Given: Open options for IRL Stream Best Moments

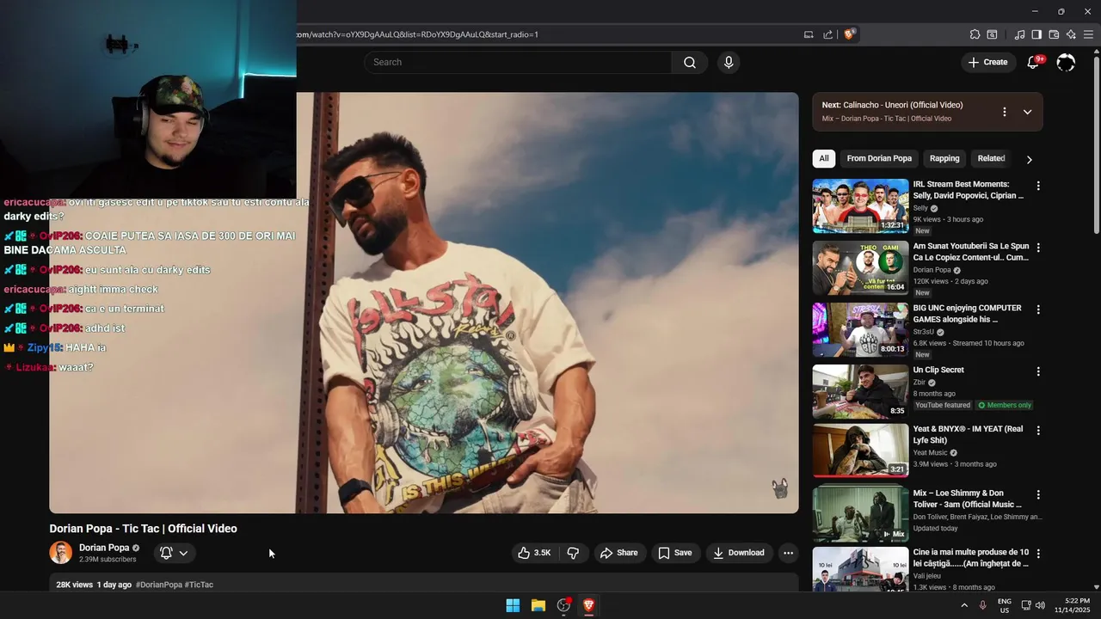Looking at the screenshot, I should (x=1038, y=186).
